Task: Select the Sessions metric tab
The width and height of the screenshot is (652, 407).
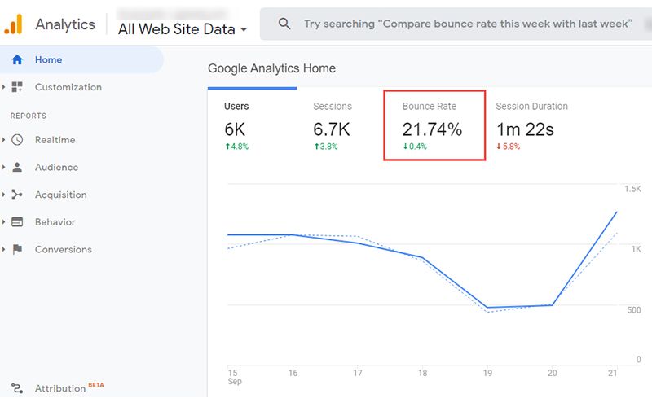Action: pyautogui.click(x=341, y=125)
